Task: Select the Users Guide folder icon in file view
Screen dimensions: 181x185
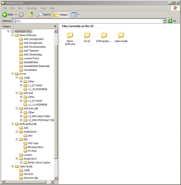Action: (121, 35)
